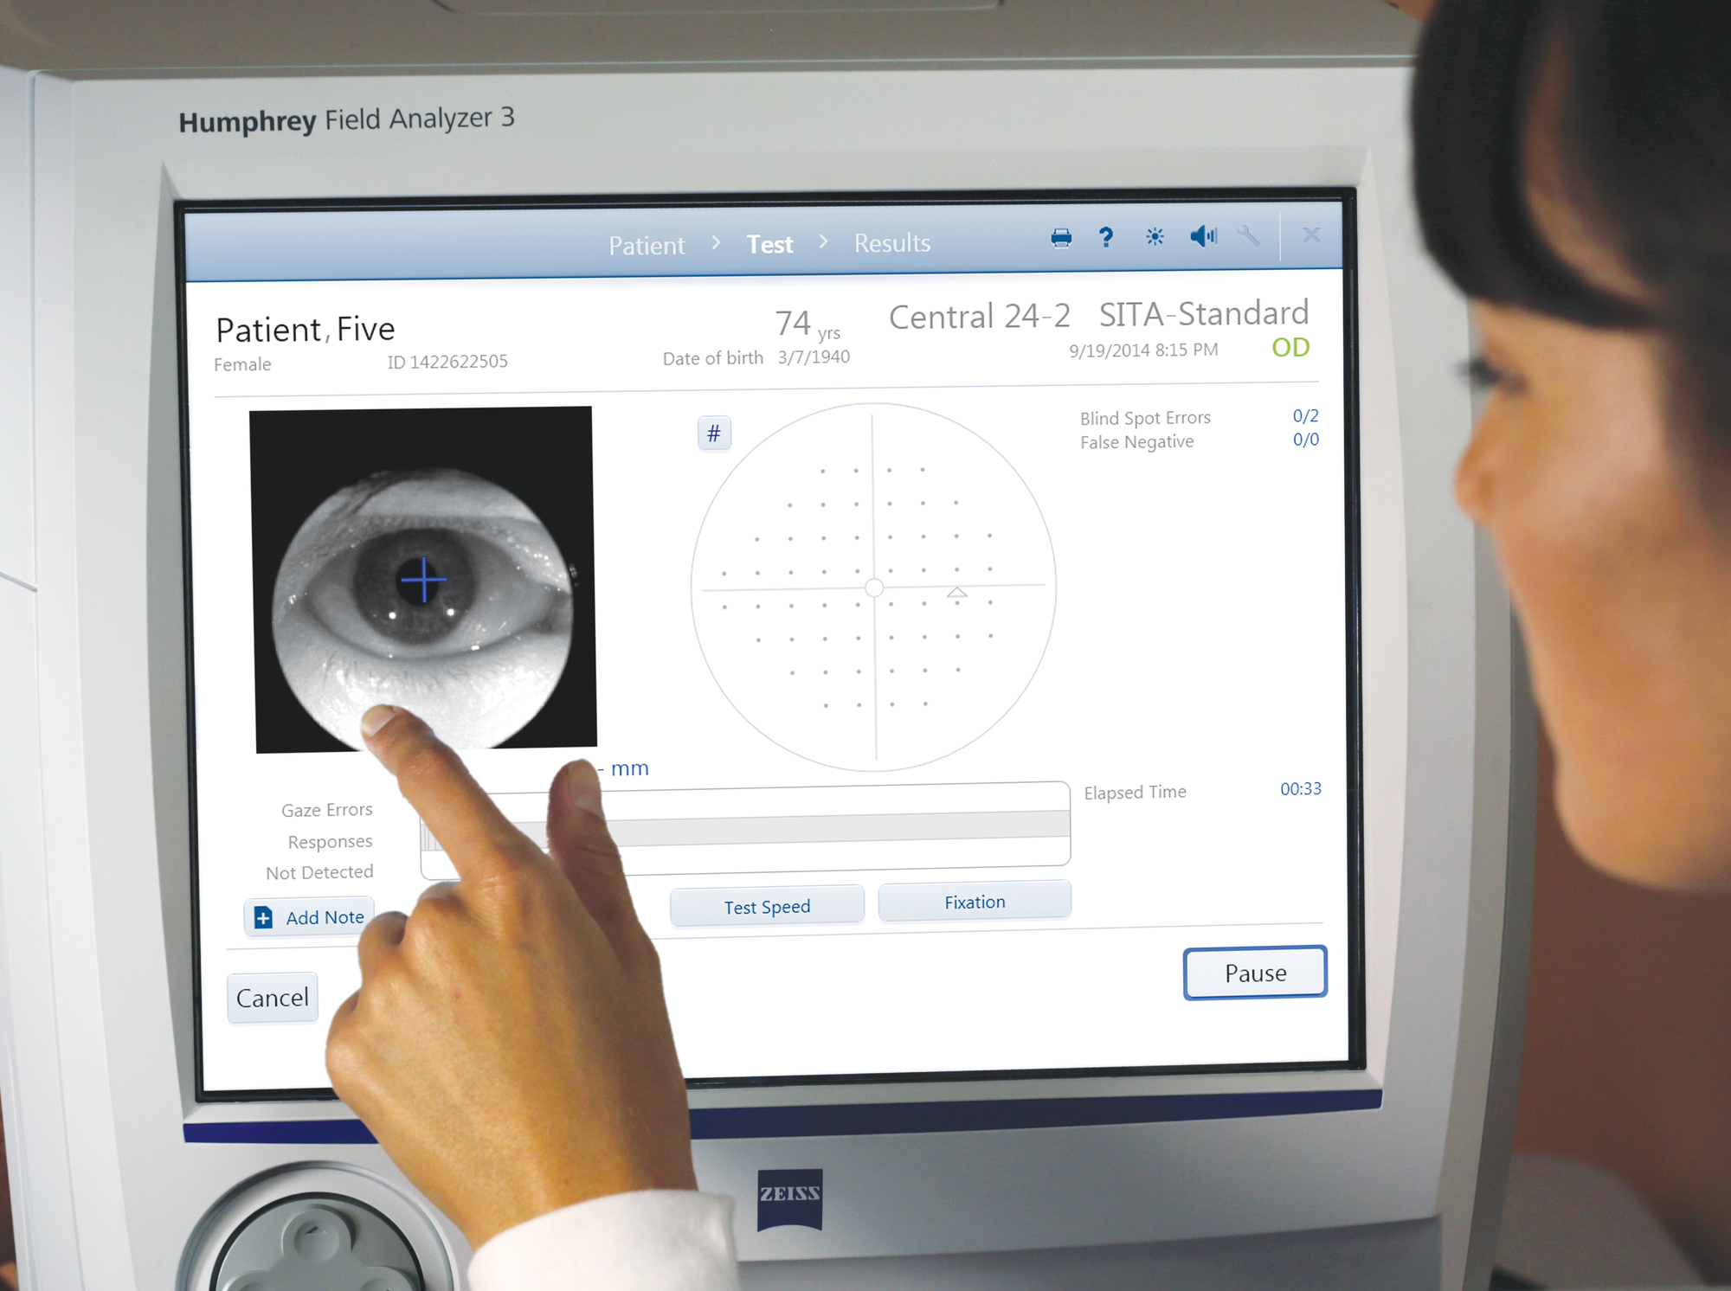Image resolution: width=1731 pixels, height=1291 pixels.
Task: Click the date of birth '3/7/1940'
Action: 814,356
